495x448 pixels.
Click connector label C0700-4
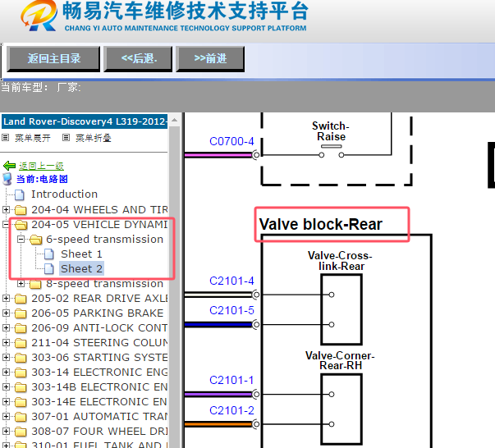[x=231, y=141]
